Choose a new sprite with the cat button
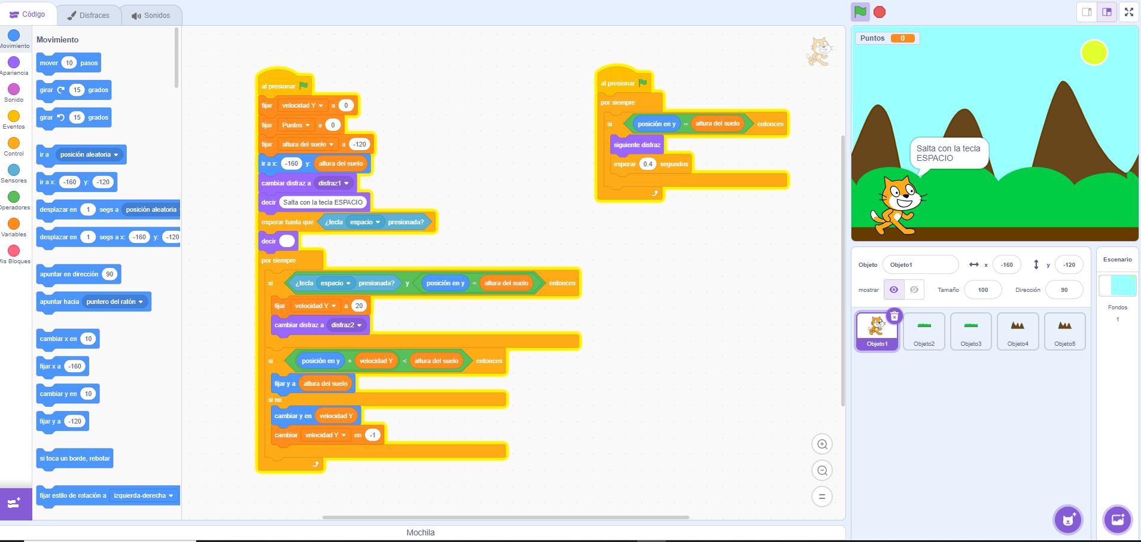This screenshot has height=542, width=1141. (1068, 520)
